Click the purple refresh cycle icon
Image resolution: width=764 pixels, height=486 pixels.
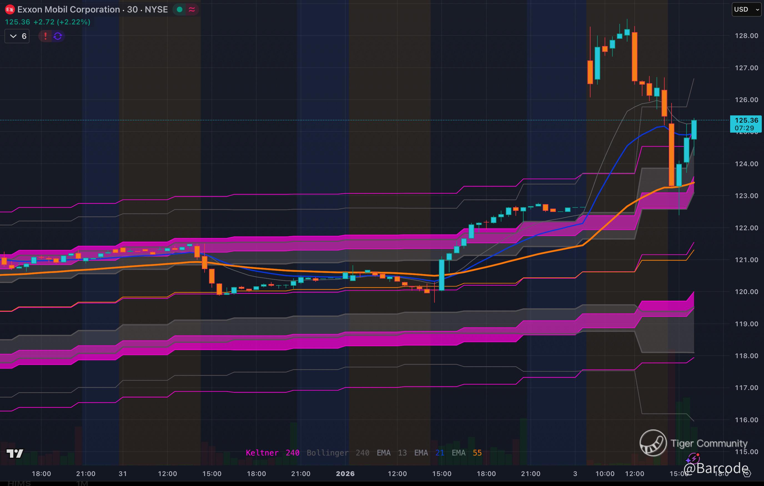58,36
